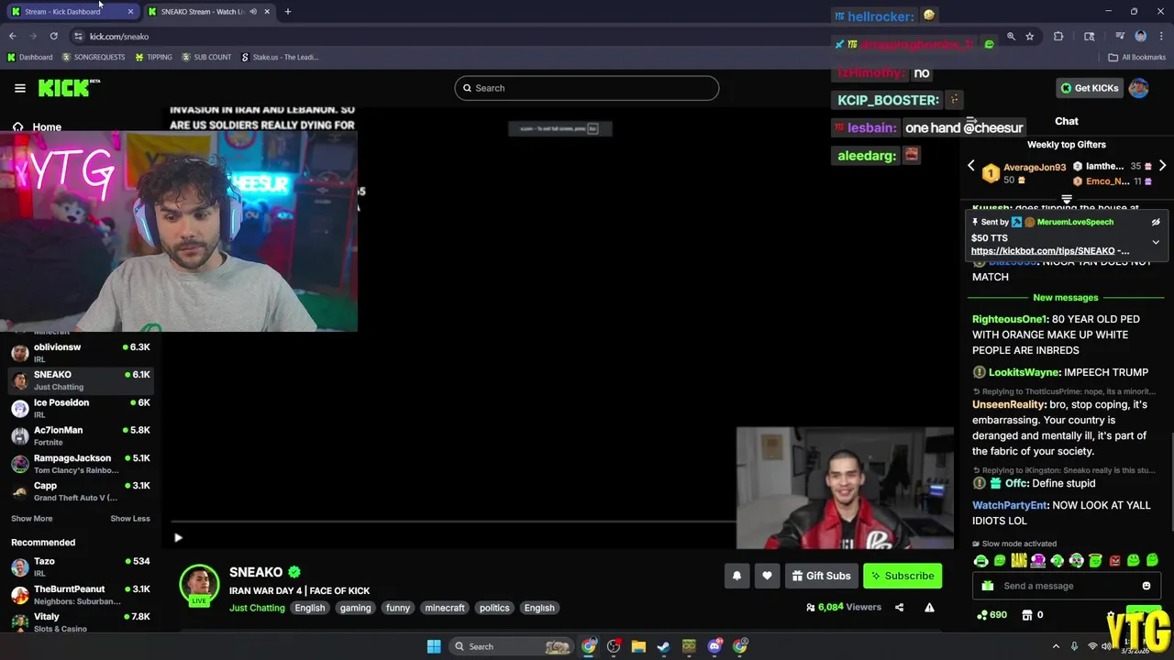This screenshot has height=660, width=1174.
Task: Open the user profile avatar menu
Action: pos(1138,88)
